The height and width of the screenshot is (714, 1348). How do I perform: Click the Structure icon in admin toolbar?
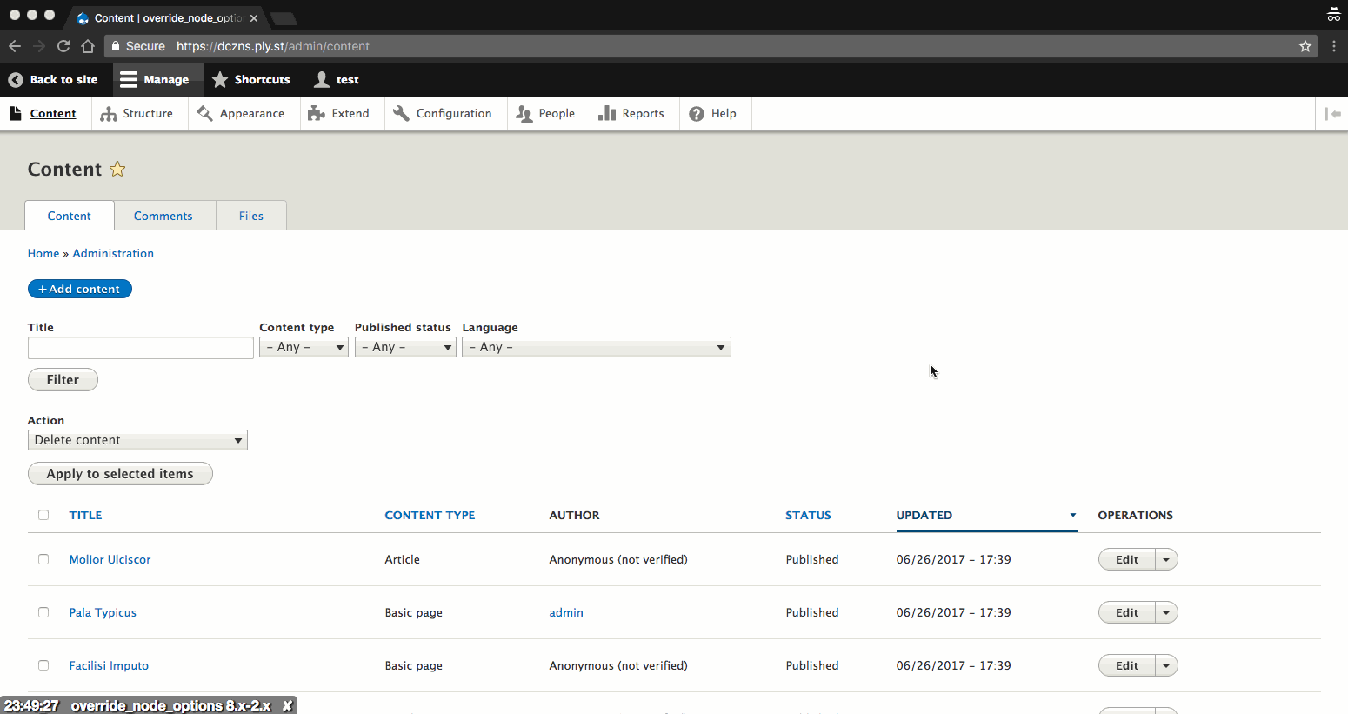[109, 114]
